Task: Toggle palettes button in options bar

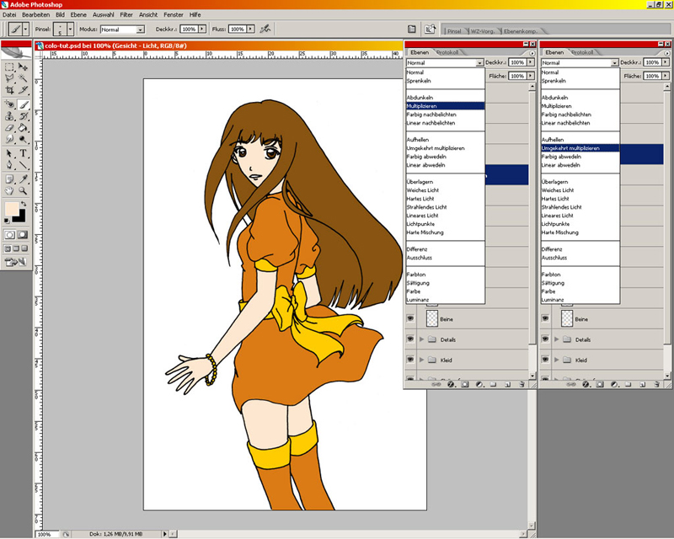Action: 411,29
